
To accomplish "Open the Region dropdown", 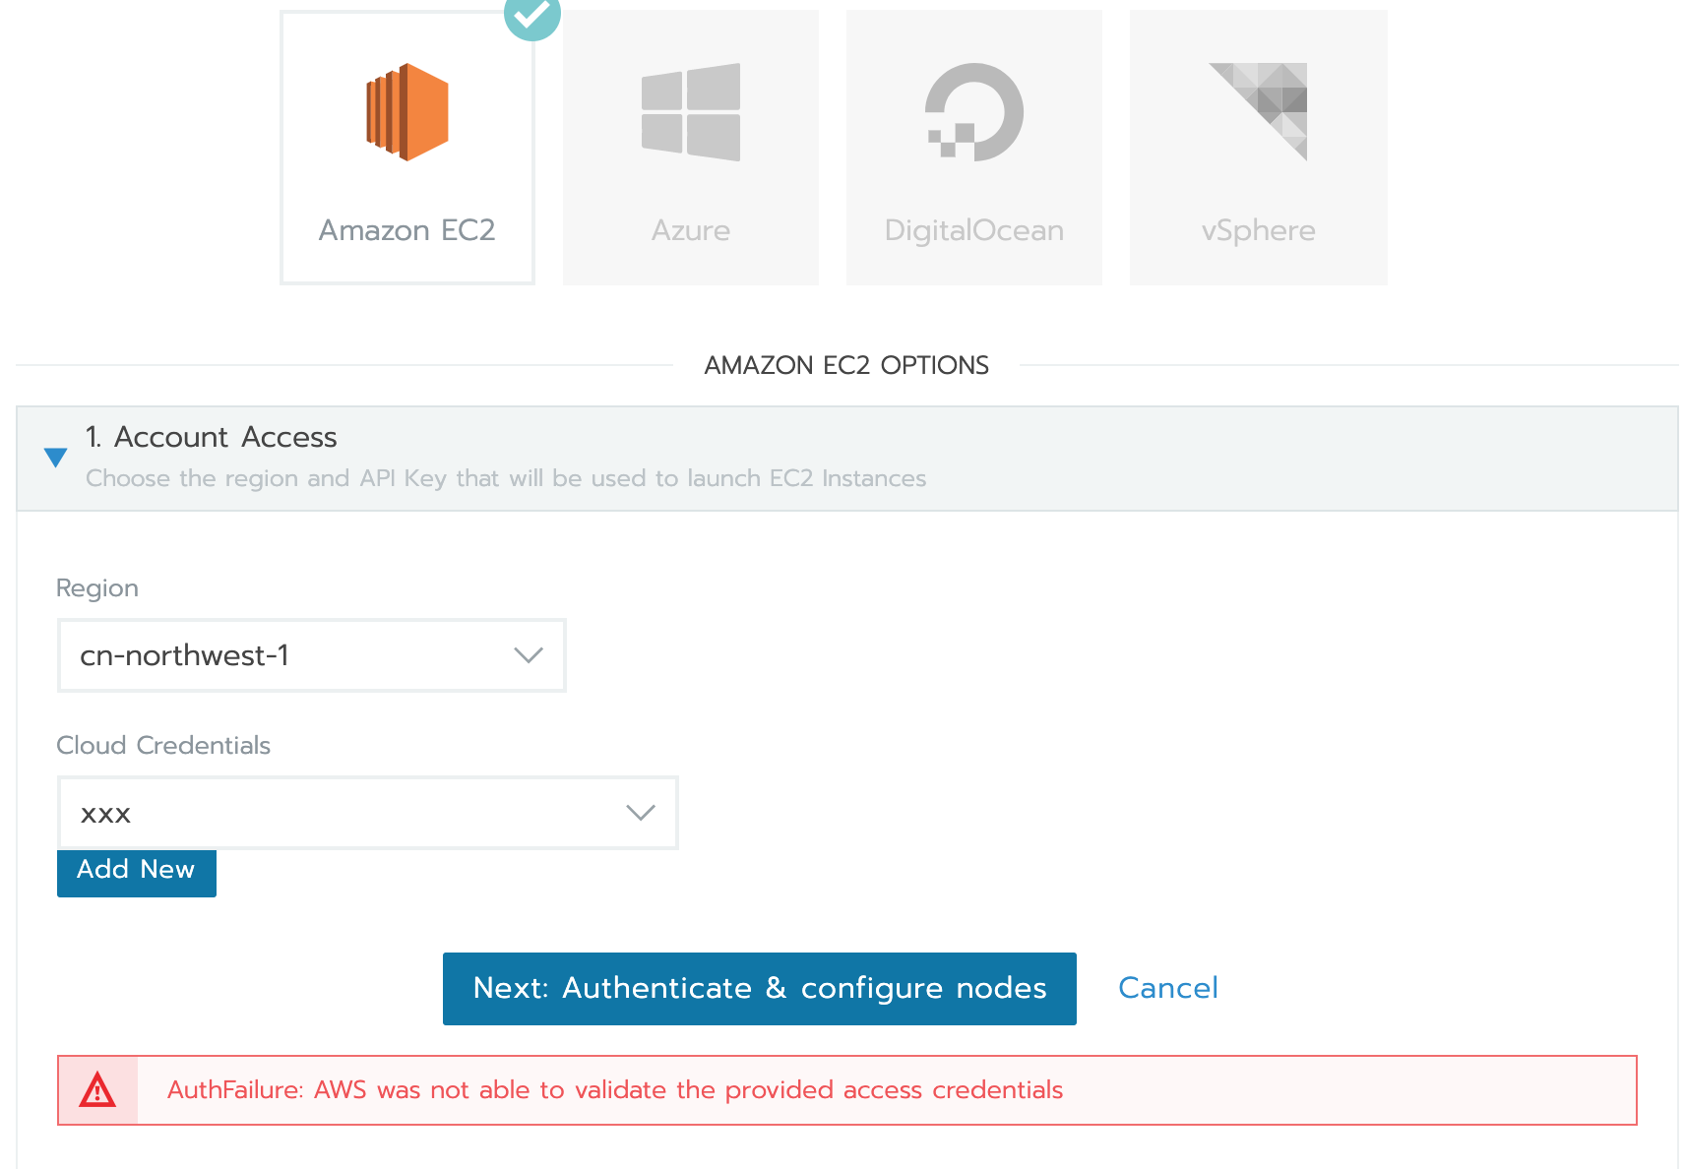I will click(x=311, y=655).
